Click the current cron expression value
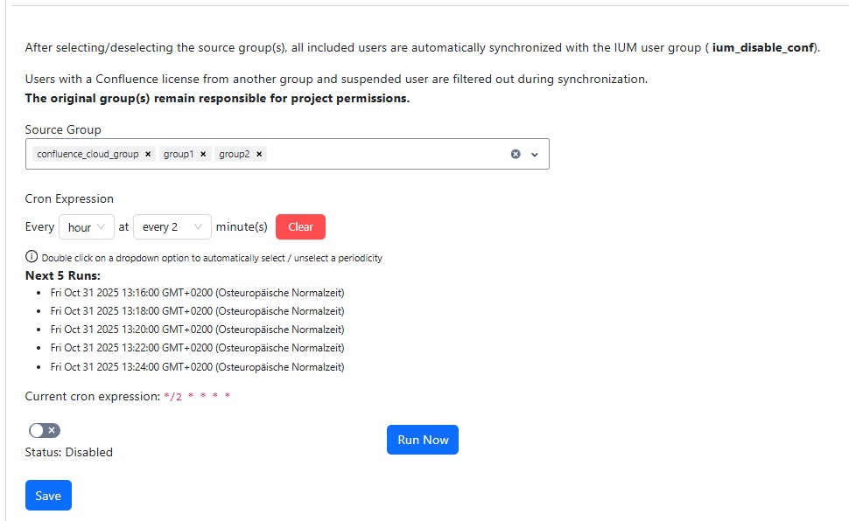 [197, 397]
